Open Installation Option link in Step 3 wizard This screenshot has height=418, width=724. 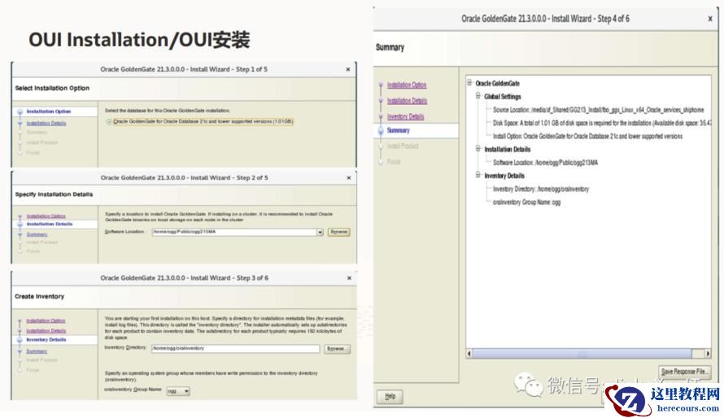coord(46,320)
